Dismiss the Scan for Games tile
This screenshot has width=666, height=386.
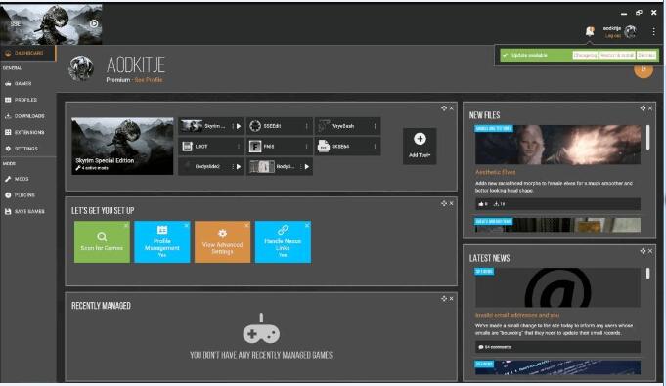126,225
